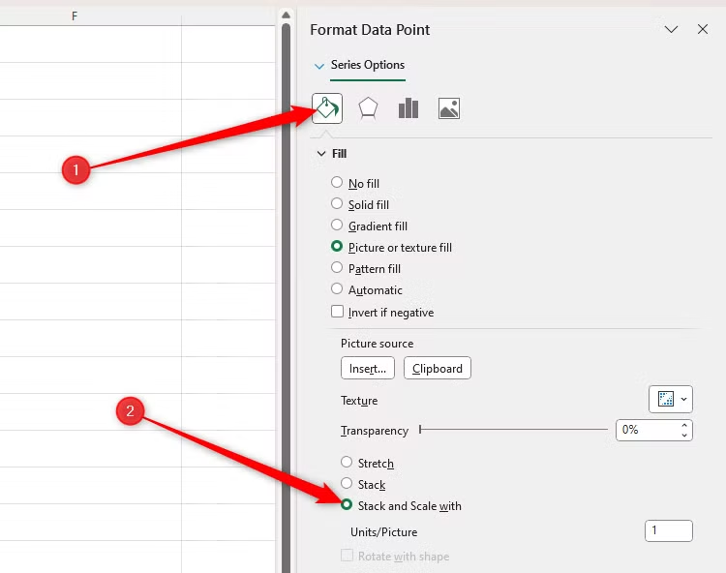Click the Series Options heading
Screen dimensions: 726x573
(368, 65)
